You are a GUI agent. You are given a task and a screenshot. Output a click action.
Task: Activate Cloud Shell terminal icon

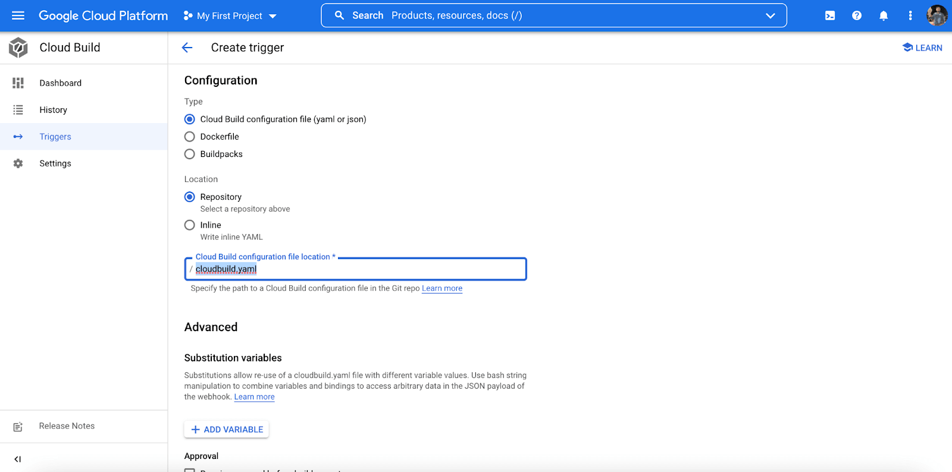click(x=829, y=15)
